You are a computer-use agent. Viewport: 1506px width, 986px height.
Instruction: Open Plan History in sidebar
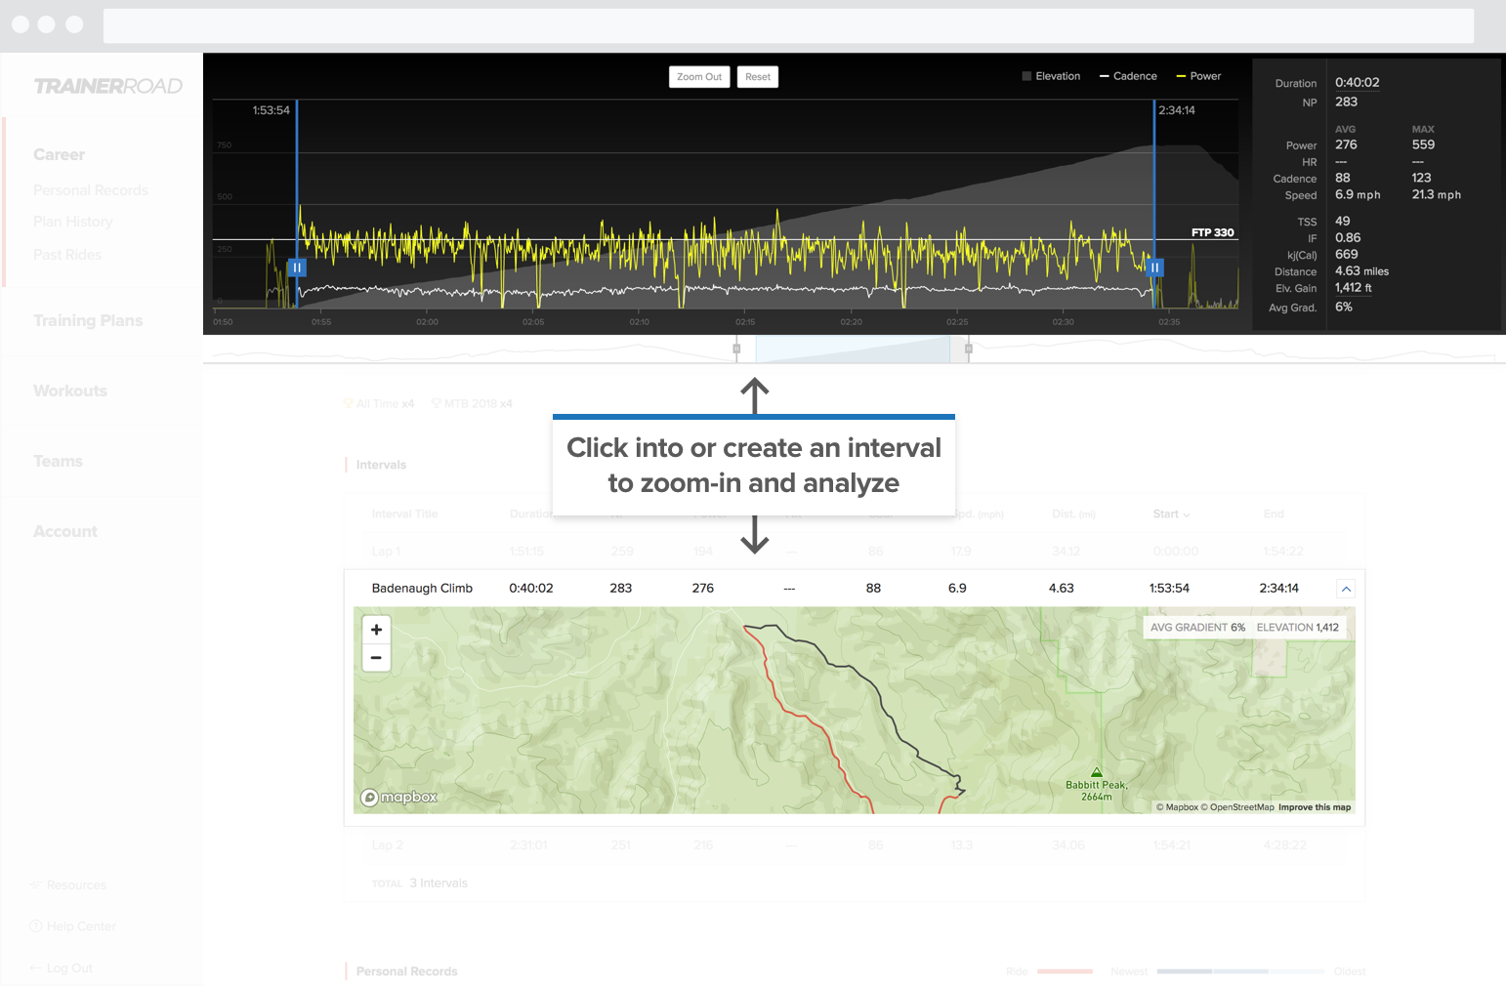coord(73,222)
